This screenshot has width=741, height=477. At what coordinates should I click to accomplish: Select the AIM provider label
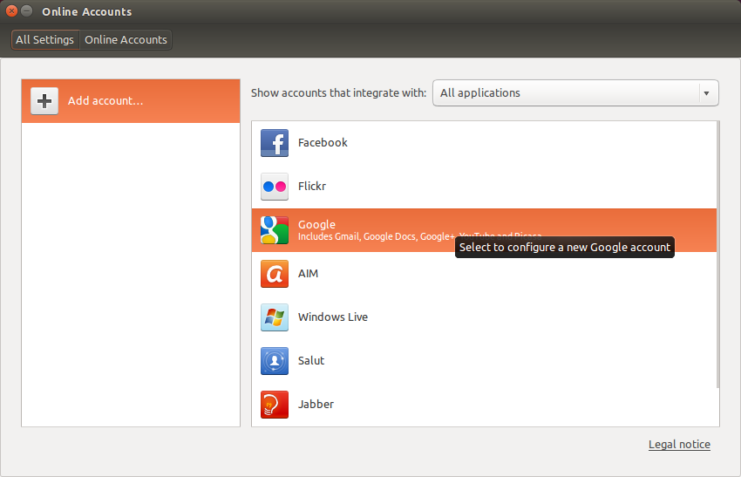click(308, 274)
